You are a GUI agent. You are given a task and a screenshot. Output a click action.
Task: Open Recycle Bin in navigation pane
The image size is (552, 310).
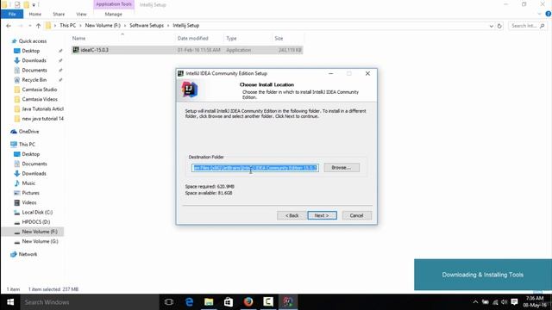(34, 80)
